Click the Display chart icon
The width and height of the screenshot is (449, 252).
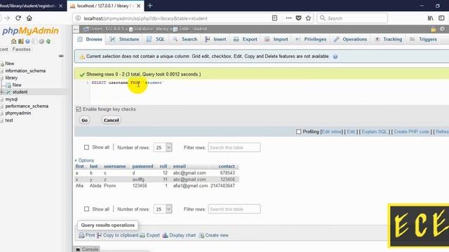[166, 235]
